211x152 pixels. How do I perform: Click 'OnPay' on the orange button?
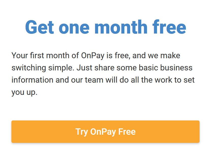pos(103,132)
